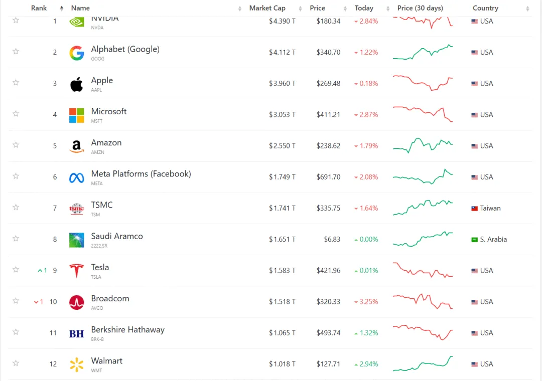Viewport: 542px width, 381px height.
Task: Sort by the Rank column header
Action: [39, 8]
